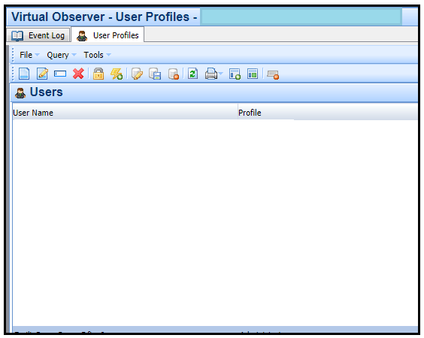Open the Tools menu

pyautogui.click(x=97, y=55)
